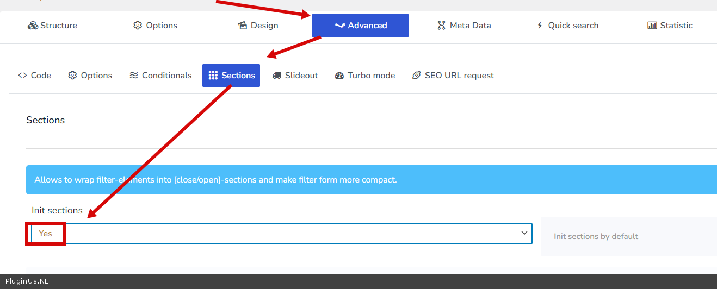Click the Design tab icon

point(243,26)
